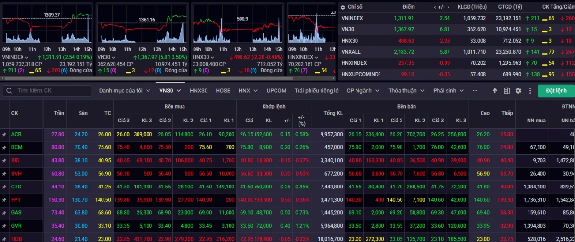The image size is (575, 242).
Task: Select HNX30 row in index table
Action: [456, 41]
